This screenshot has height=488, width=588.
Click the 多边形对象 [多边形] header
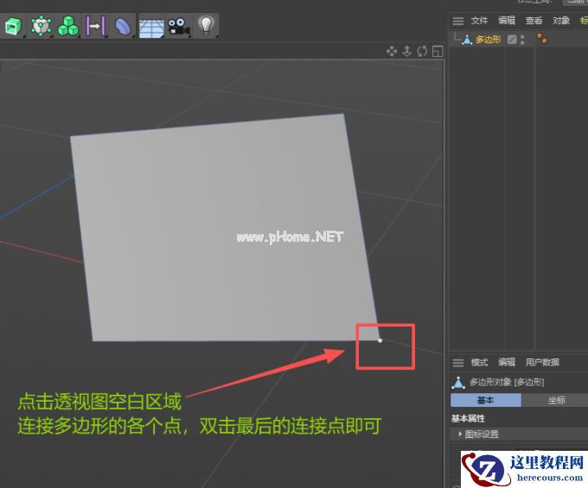click(x=506, y=382)
